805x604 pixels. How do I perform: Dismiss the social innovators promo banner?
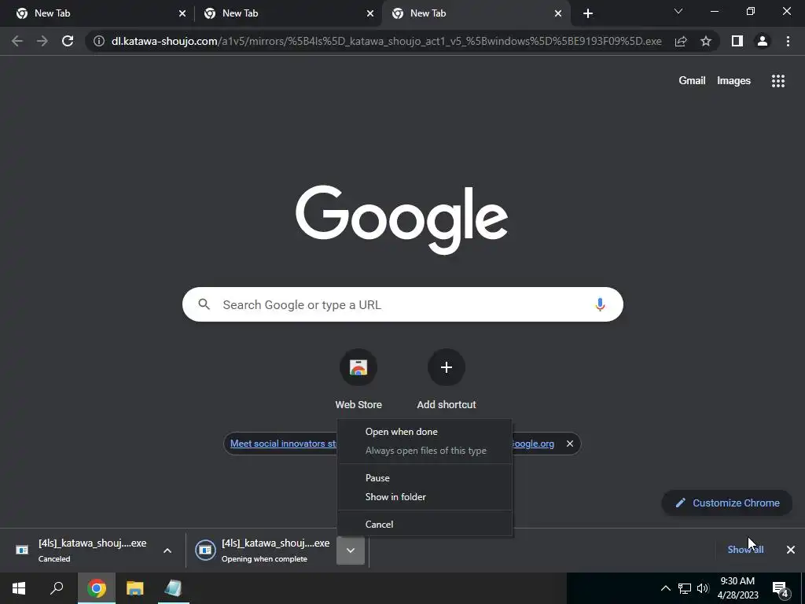[570, 444]
